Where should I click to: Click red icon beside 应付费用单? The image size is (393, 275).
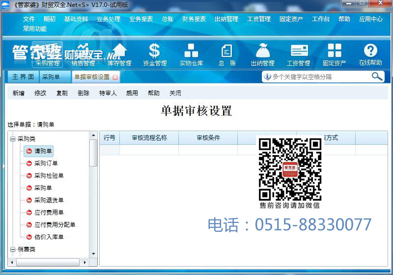point(29,213)
